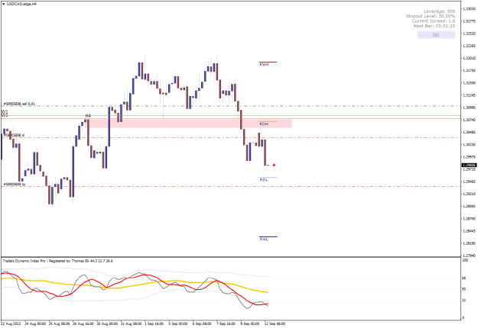Select the RDL level label

(x=264, y=180)
